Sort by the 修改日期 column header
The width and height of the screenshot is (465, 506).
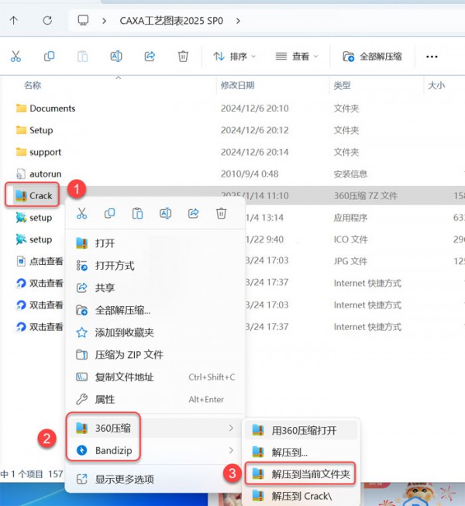pos(237,85)
